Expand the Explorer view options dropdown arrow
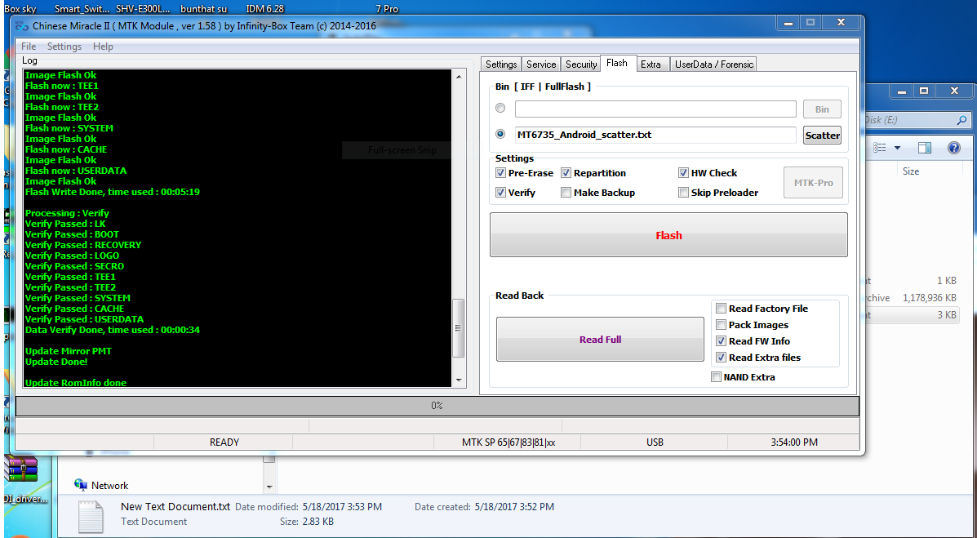 pyautogui.click(x=897, y=148)
